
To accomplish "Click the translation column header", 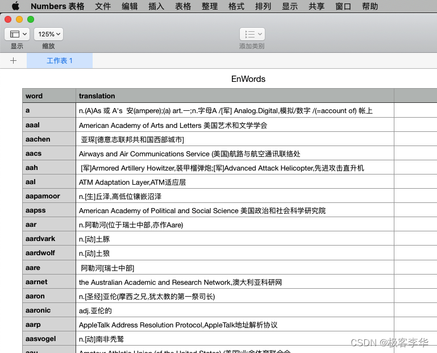I will click(x=235, y=96).
